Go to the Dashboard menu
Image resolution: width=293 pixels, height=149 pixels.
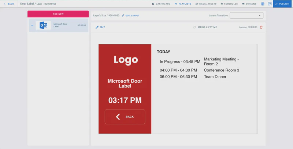160,4
